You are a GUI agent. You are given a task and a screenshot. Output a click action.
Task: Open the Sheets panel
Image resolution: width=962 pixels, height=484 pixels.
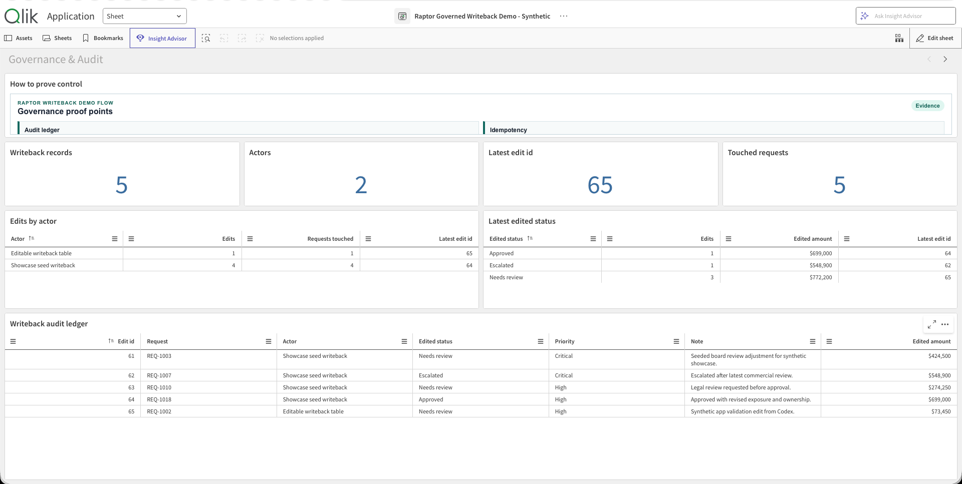pyautogui.click(x=57, y=38)
